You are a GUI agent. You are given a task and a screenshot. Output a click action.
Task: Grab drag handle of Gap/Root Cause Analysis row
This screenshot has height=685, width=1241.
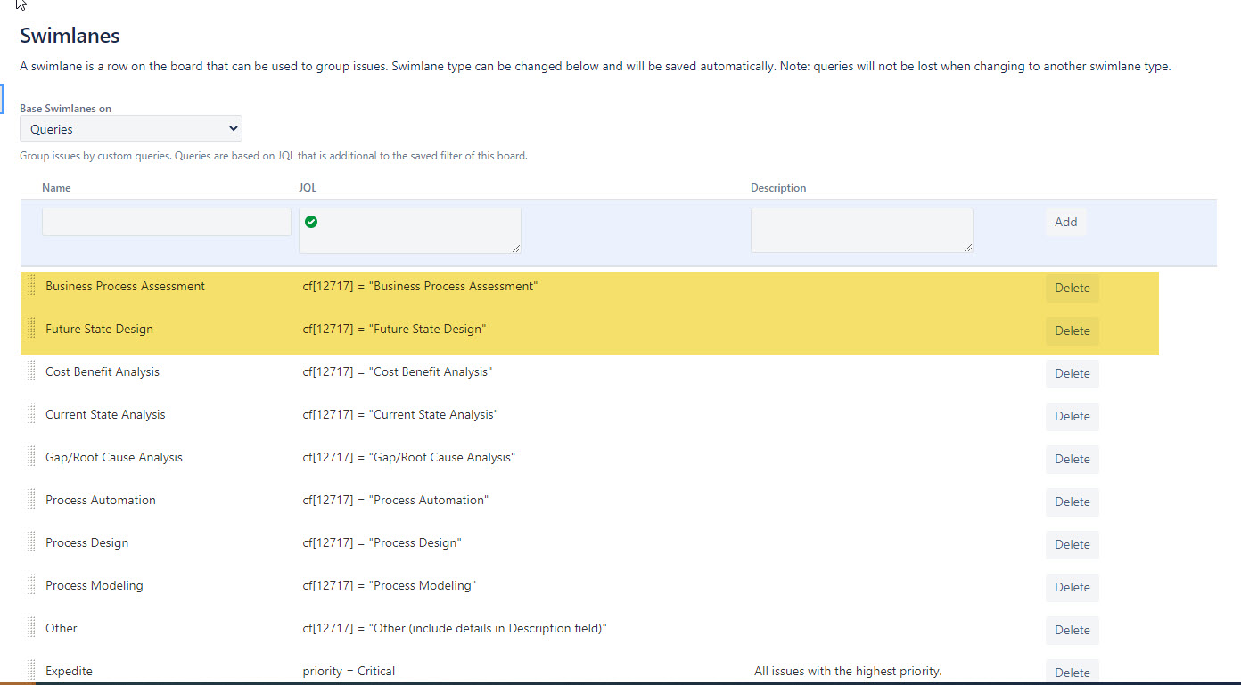coord(31,456)
